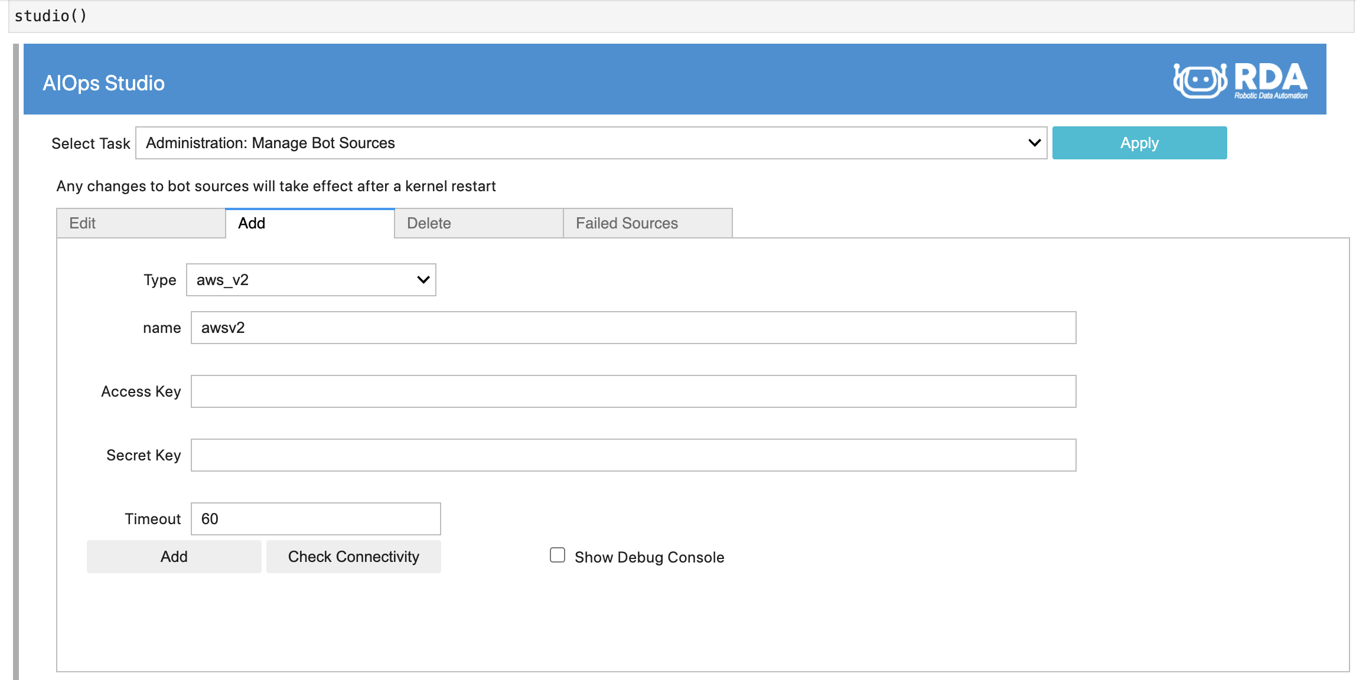
Task: Enable the Show Debug Console checkbox
Action: pos(557,555)
